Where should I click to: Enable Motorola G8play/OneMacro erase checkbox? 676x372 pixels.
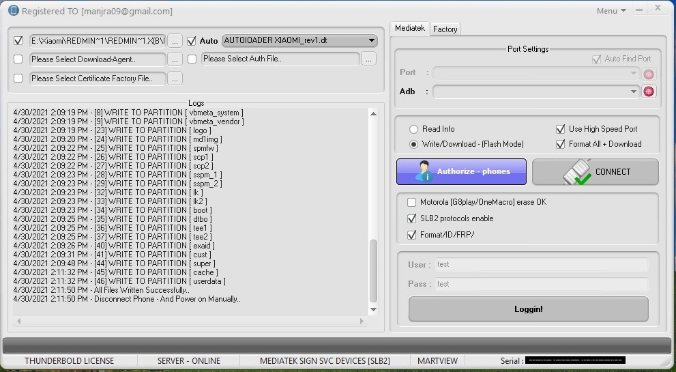click(411, 203)
